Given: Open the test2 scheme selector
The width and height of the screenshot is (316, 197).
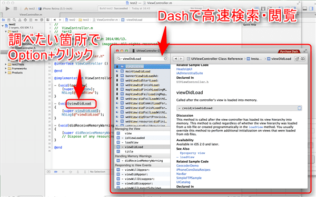Looking at the screenshot, I should pos(29,8).
